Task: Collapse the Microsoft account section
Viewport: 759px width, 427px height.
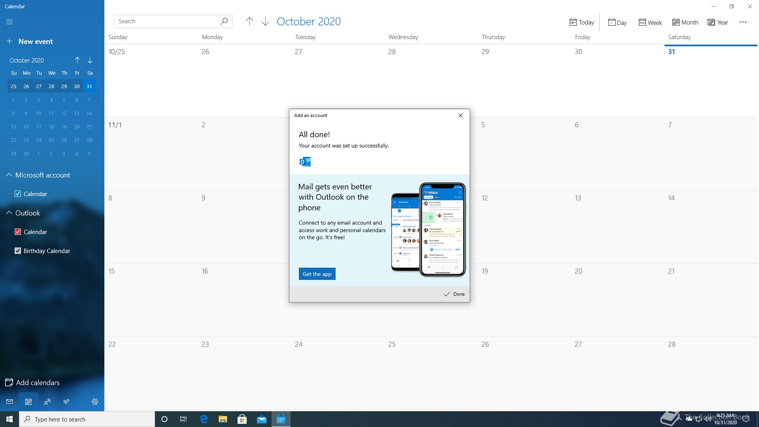Action: [x=9, y=175]
